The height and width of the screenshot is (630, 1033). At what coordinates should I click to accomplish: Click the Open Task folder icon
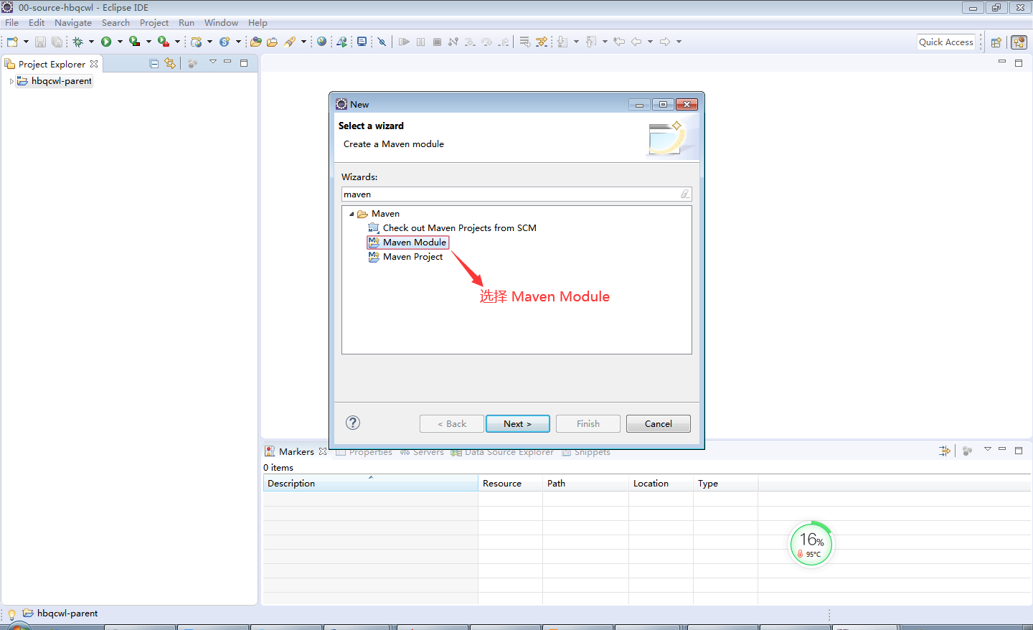pyautogui.click(x=272, y=42)
